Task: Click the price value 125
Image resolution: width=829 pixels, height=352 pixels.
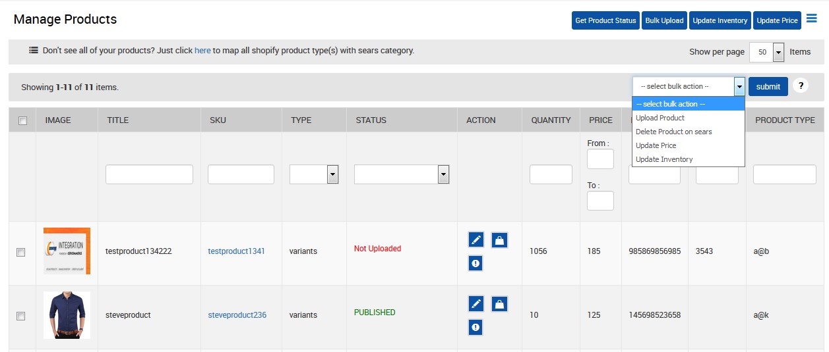Action: click(x=594, y=315)
